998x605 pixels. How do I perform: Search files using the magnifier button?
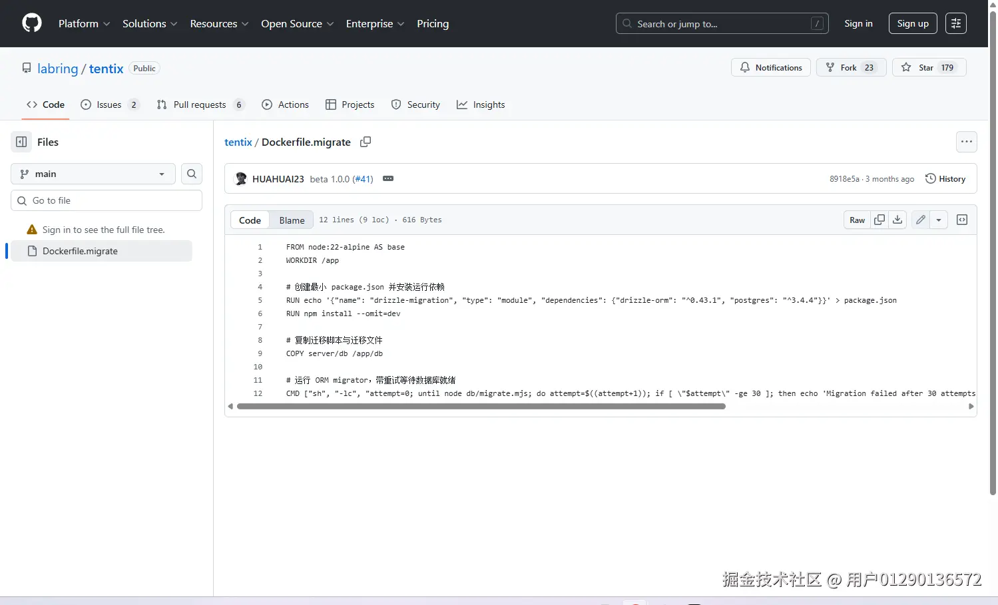[192, 174]
